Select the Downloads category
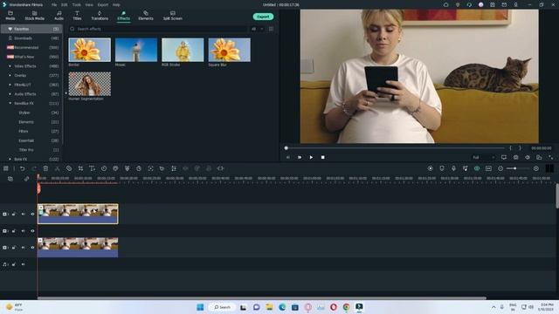559x314 pixels. click(x=31, y=38)
